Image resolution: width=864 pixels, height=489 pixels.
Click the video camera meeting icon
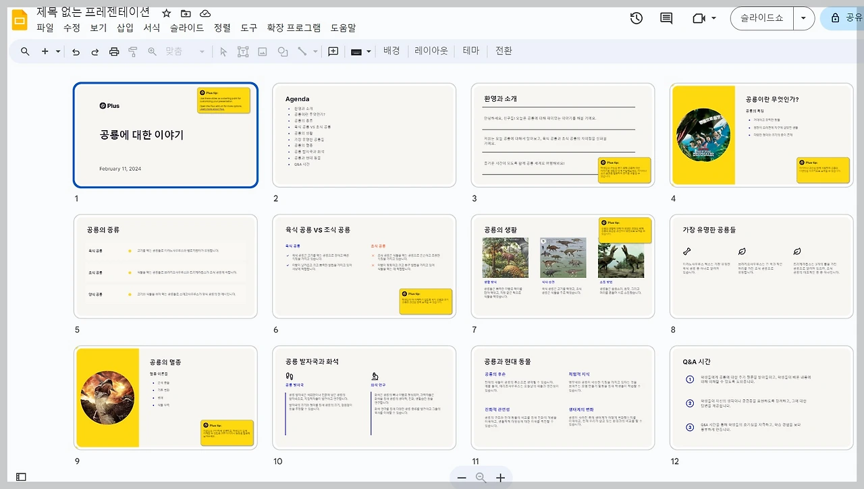[699, 18]
